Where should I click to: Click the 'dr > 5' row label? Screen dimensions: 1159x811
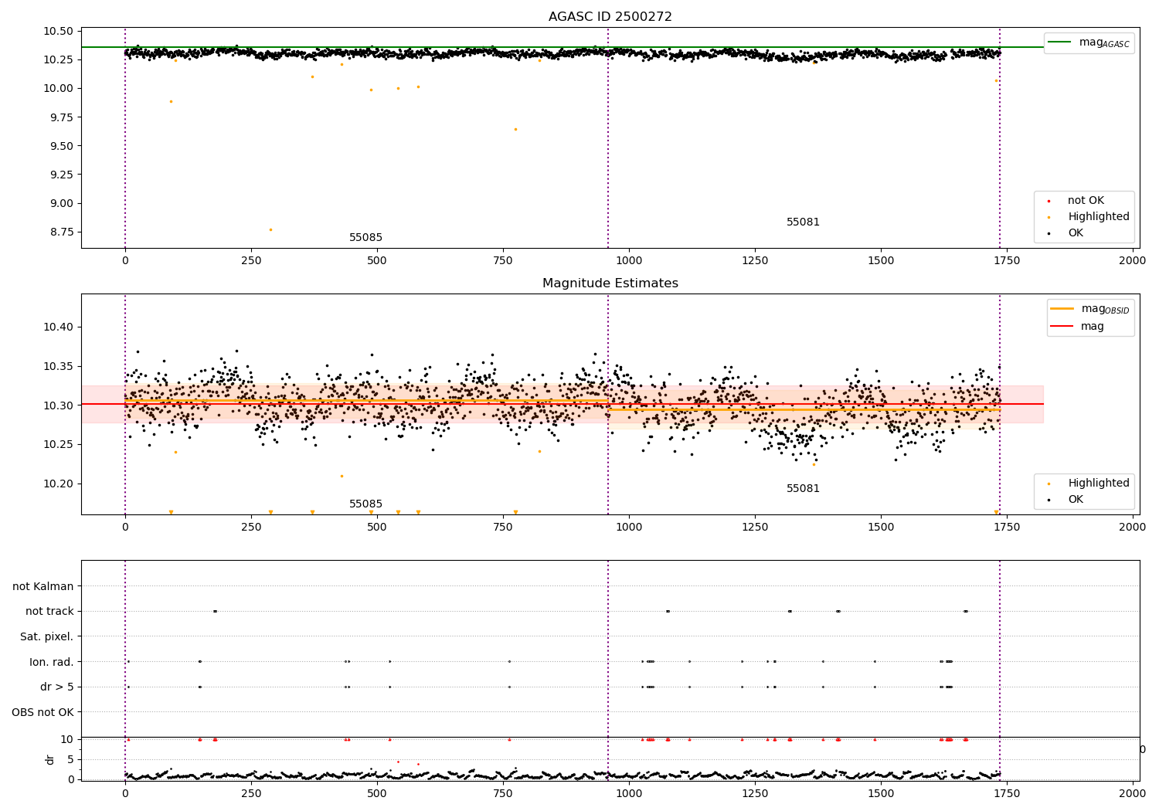coord(57,687)
